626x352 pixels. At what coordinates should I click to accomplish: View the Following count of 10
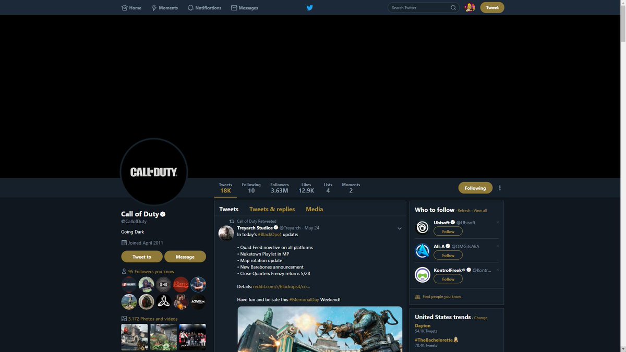tap(251, 188)
